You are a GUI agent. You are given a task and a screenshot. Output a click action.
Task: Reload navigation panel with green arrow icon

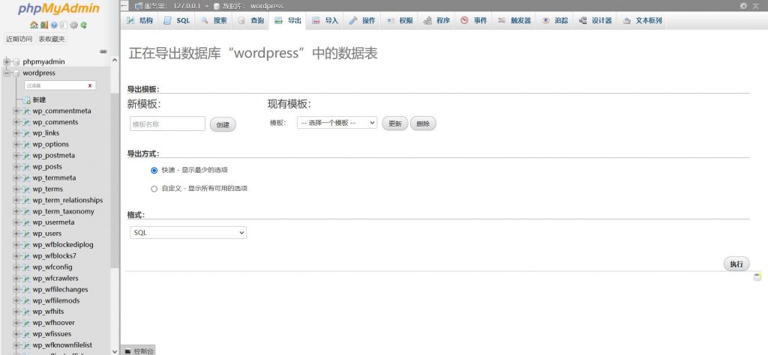pos(84,25)
